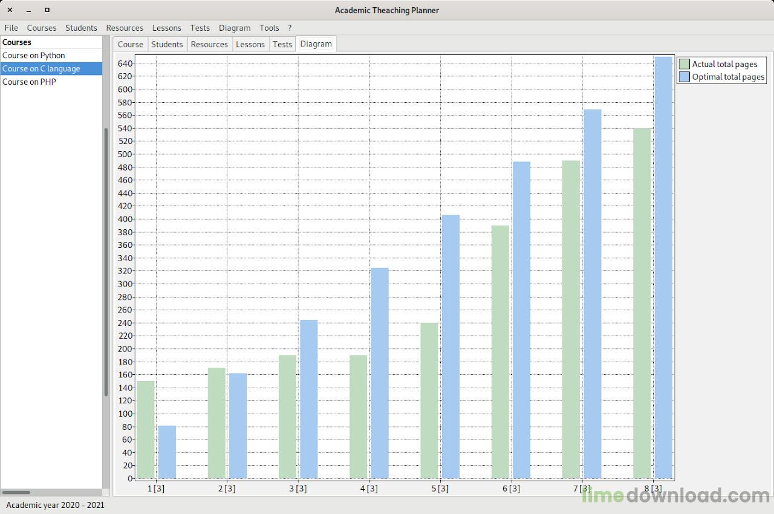Click the Actual total pages legend label
The image size is (774, 514).
coord(725,64)
